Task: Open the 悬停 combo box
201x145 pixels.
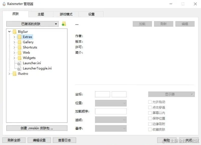Action: tap(111, 128)
